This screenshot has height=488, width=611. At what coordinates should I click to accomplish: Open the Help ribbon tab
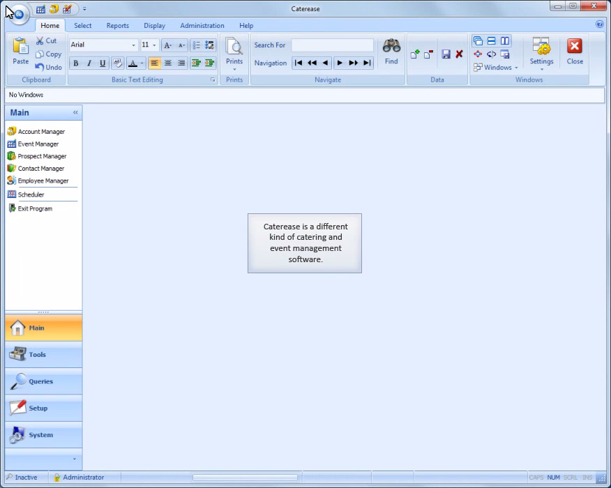click(246, 26)
